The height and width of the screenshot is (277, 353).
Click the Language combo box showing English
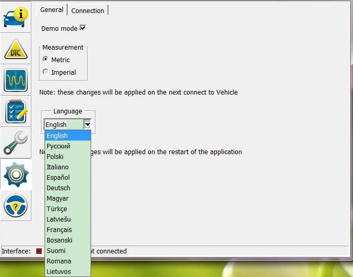(x=68, y=124)
